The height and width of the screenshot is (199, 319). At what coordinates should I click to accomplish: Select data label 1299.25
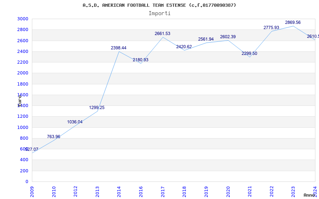pyautogui.click(x=97, y=107)
